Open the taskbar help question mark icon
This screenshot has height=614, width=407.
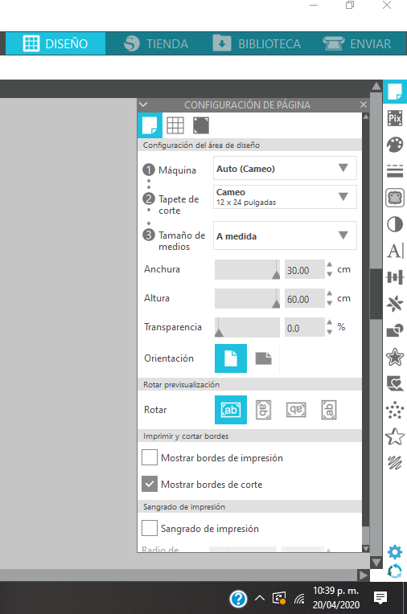pos(238,599)
